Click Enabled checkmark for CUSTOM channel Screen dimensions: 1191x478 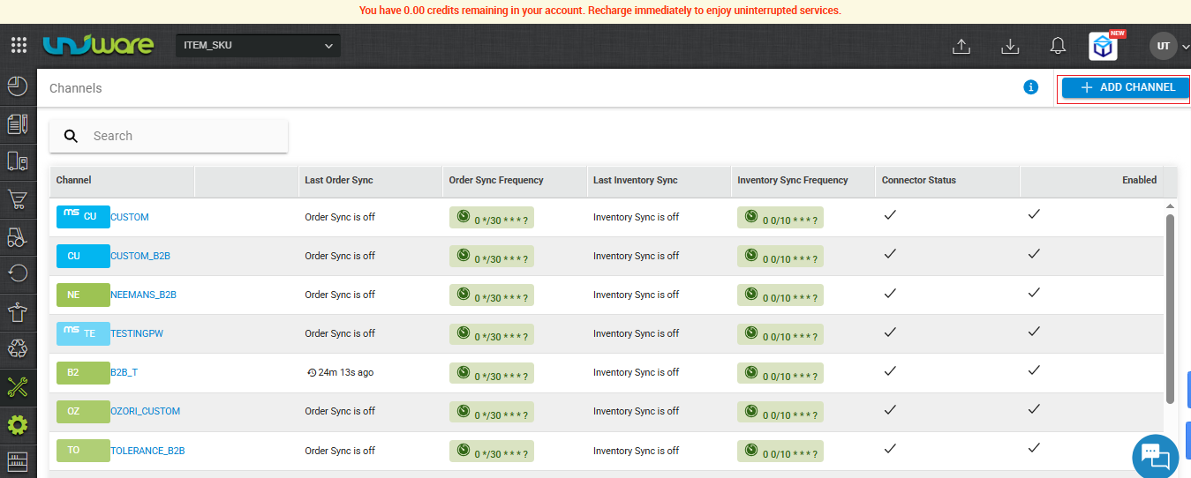1034,214
